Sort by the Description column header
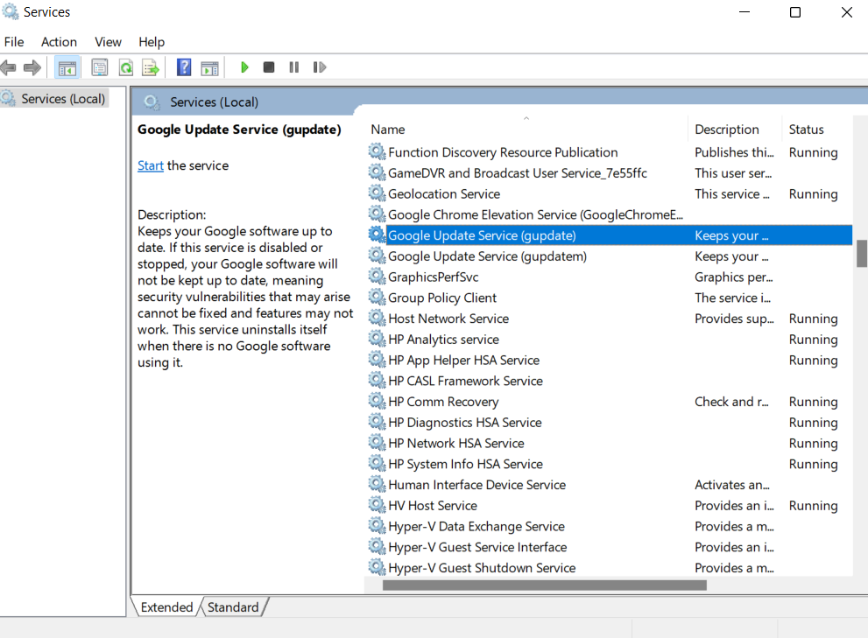Viewport: 868px width, 638px height. [x=735, y=130]
